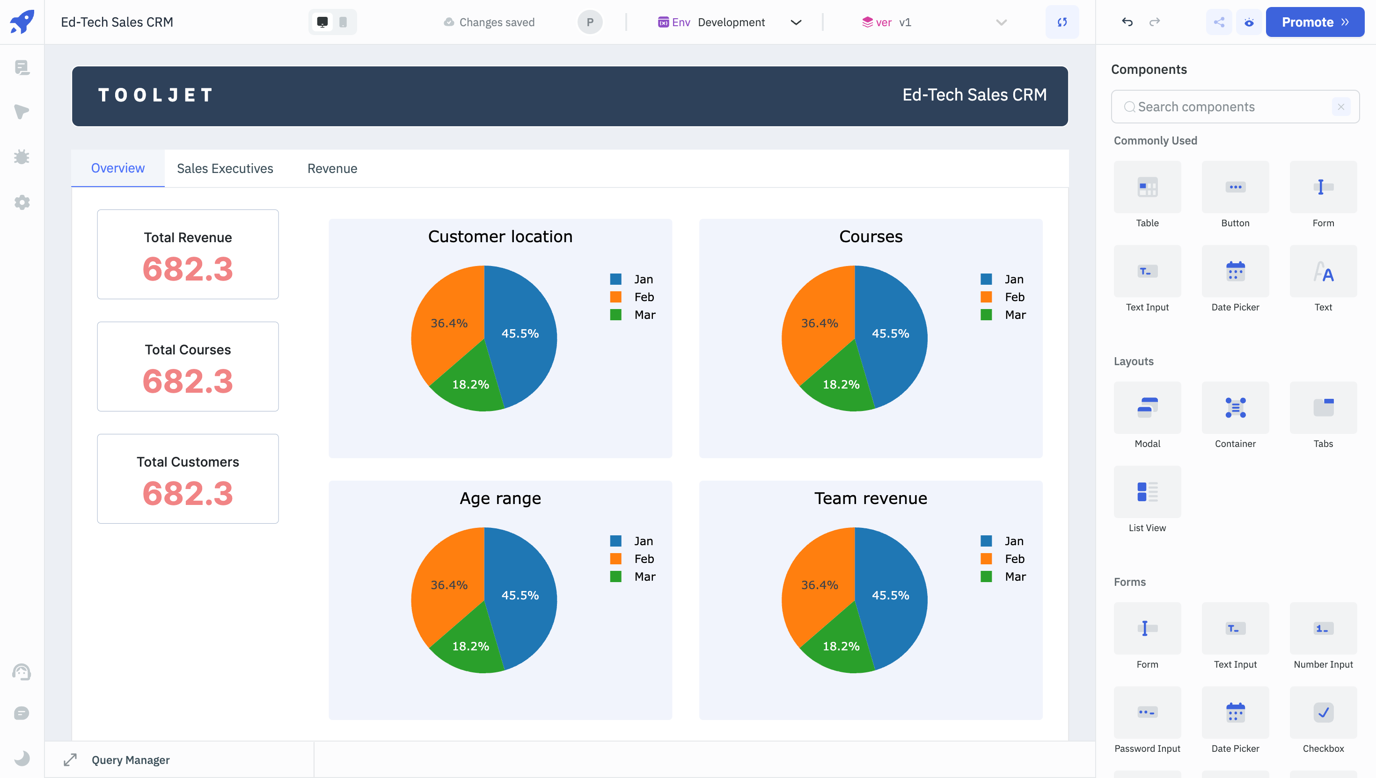The image size is (1376, 778).
Task: Open the settings gear in left sidebar
Action: pyautogui.click(x=22, y=202)
